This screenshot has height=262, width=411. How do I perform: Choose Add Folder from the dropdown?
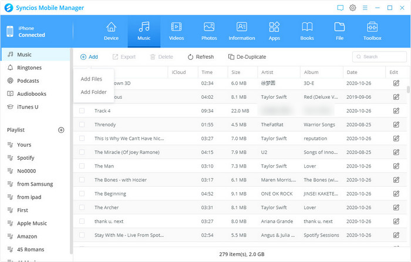(93, 92)
